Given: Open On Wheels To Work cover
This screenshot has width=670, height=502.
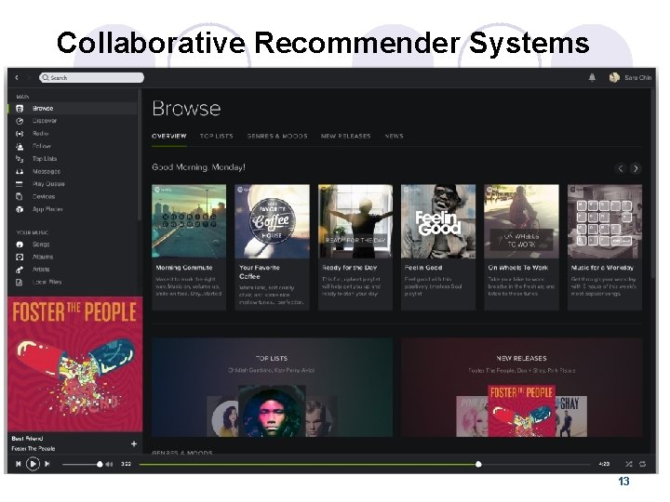Looking at the screenshot, I should [521, 221].
